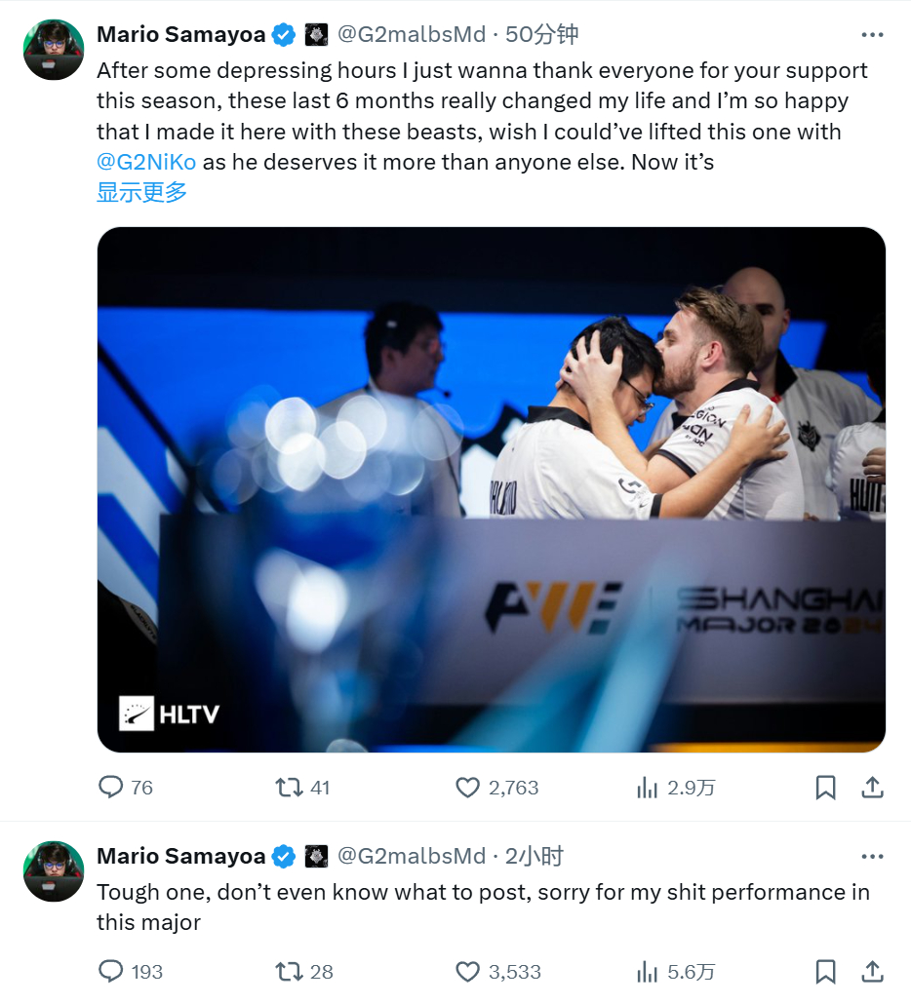Share the second tweet

873,972
